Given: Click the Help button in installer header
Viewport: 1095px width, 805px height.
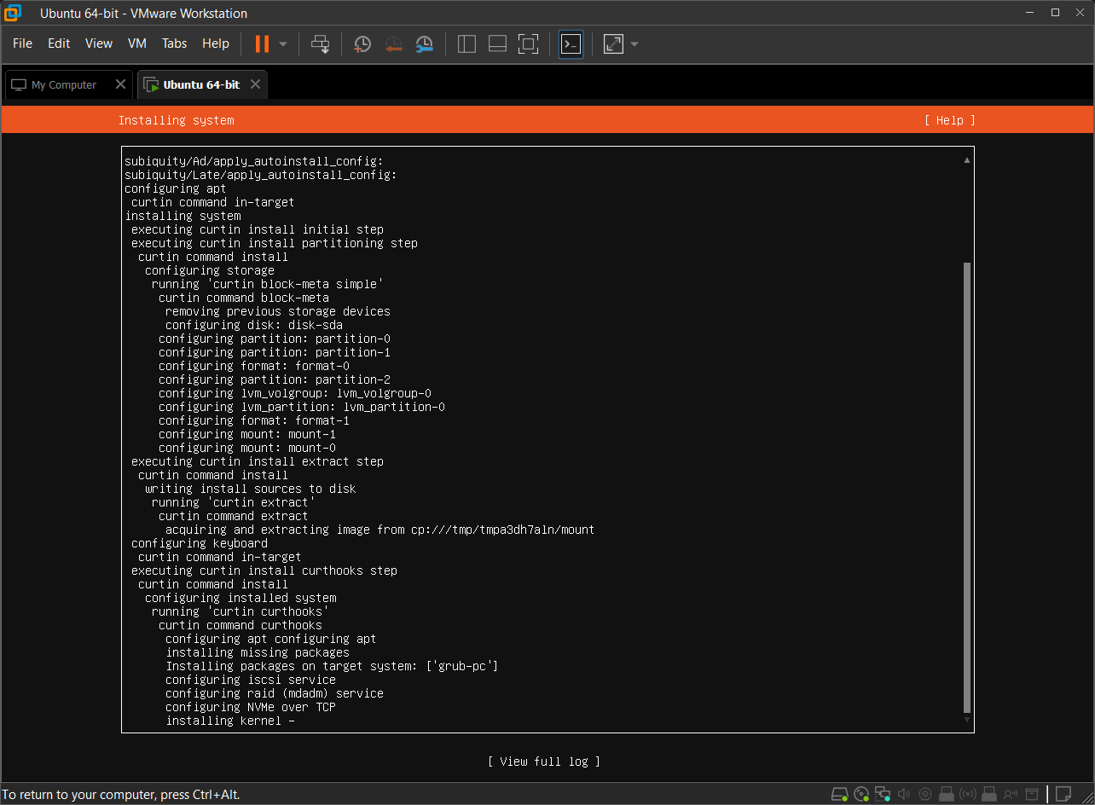Looking at the screenshot, I should [949, 120].
